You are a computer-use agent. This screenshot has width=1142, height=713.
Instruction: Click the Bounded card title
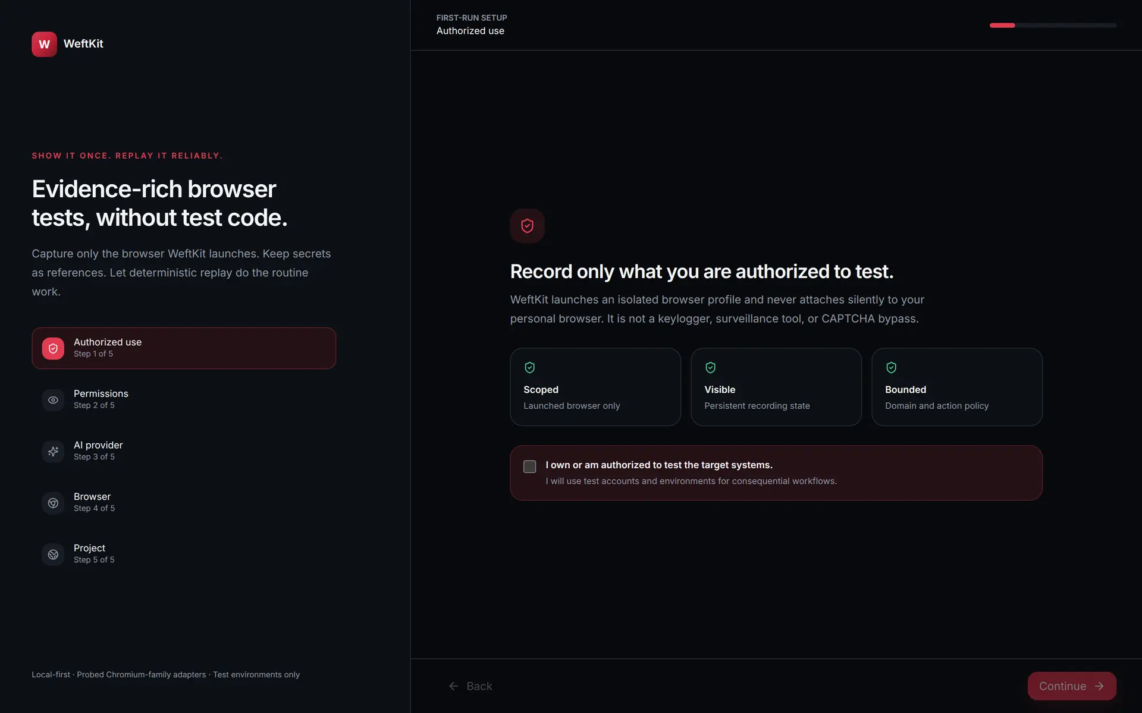(905, 390)
